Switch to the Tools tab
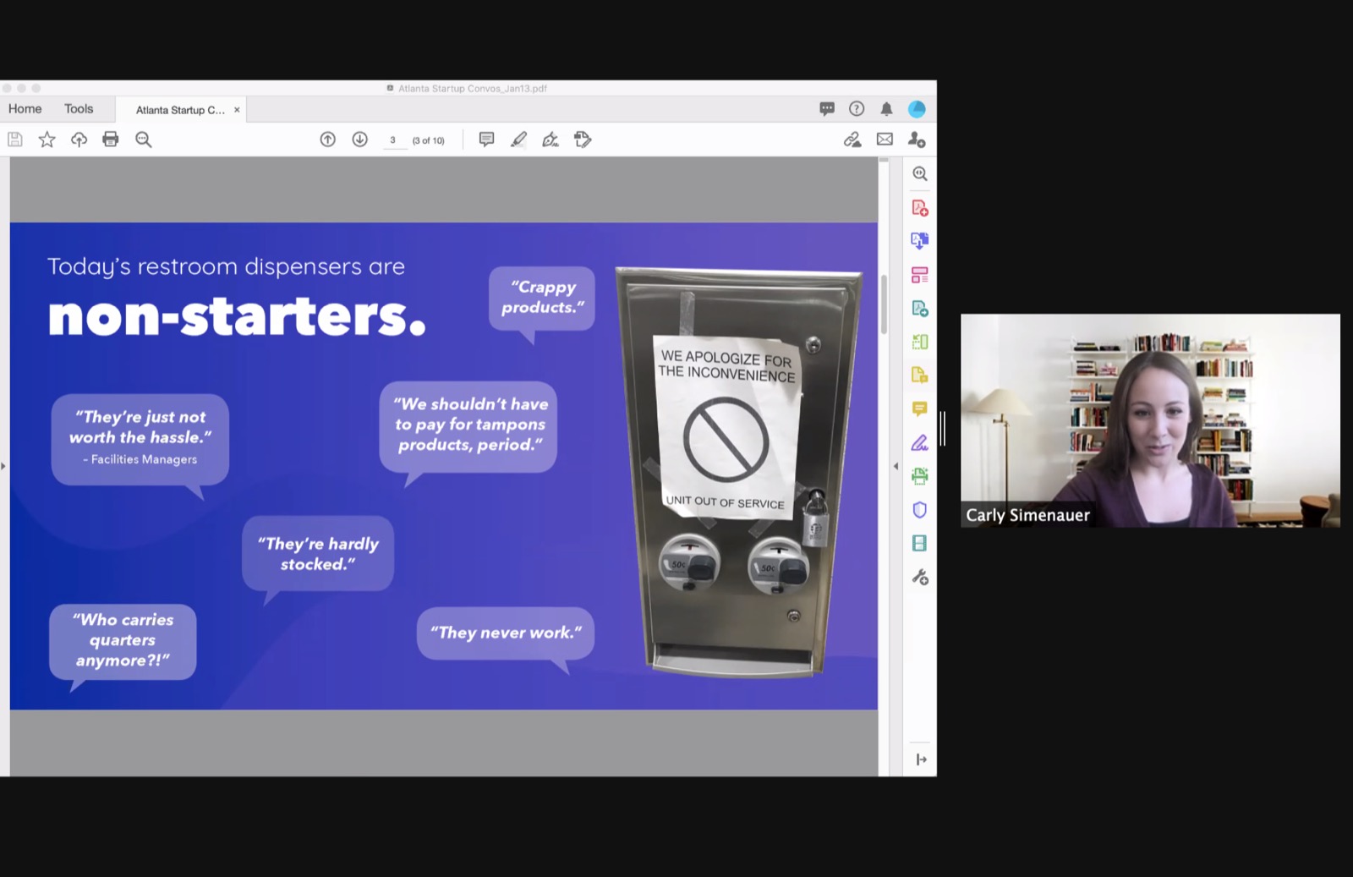This screenshot has width=1353, height=877. click(x=79, y=109)
